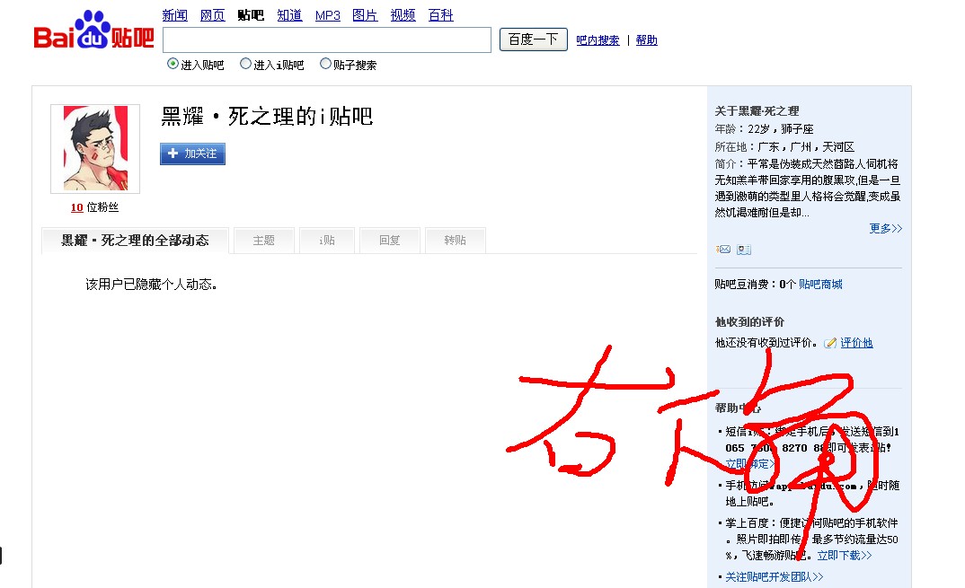Open the 帮助 link
965x588 pixels.
click(646, 40)
